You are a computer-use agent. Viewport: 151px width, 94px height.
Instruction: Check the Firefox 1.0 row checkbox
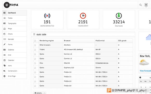[x=35, y=72]
